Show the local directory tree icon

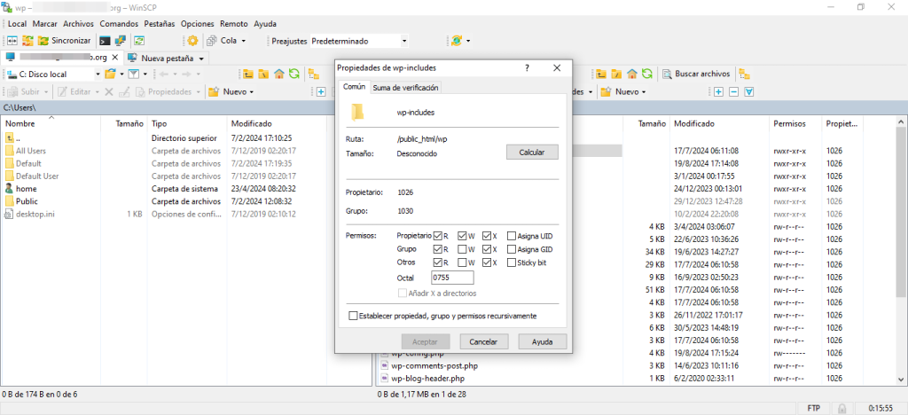(314, 74)
